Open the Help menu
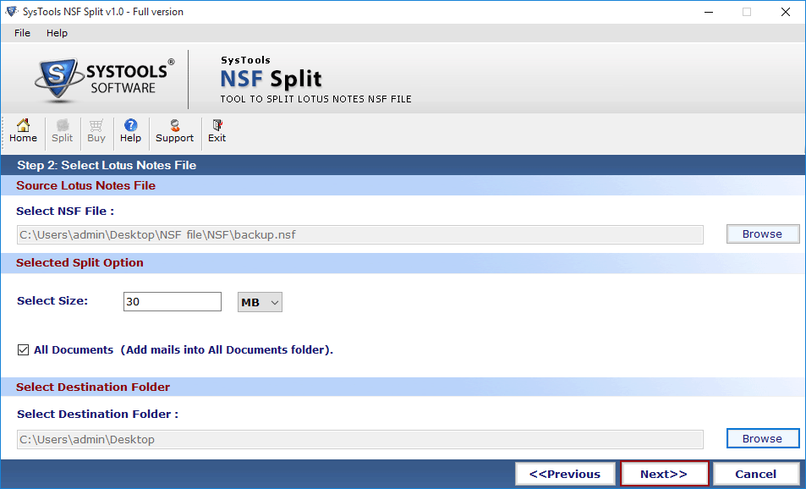The image size is (806, 489). coord(57,33)
